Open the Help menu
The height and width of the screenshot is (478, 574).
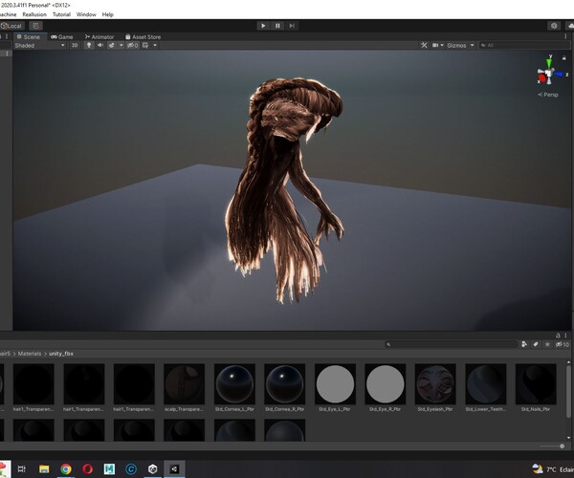coord(107,14)
